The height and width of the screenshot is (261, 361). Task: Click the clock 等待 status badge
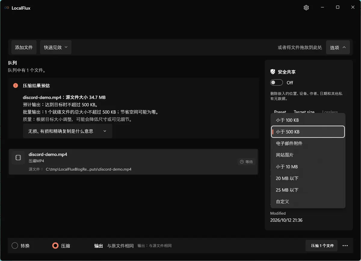[x=246, y=162]
